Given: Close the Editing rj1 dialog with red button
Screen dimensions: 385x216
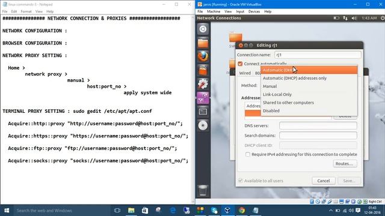Looking at the screenshot, I should [x=241, y=46].
